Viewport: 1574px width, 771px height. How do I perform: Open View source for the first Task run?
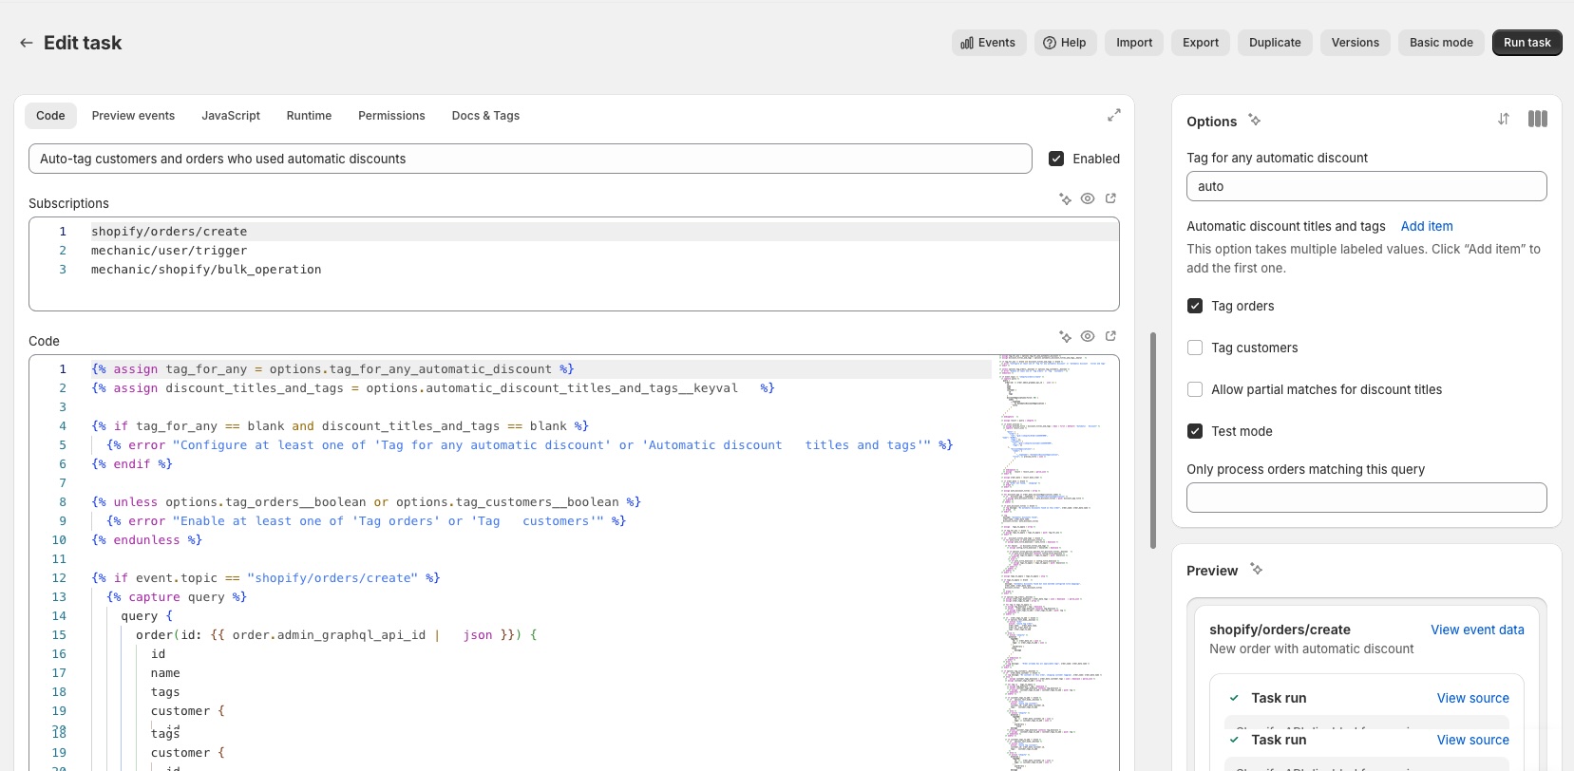coord(1472,698)
